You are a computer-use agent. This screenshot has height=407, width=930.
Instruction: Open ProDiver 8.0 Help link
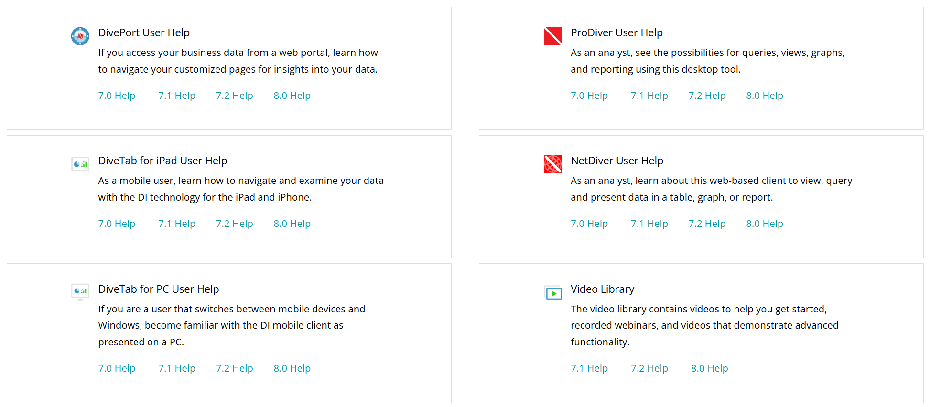(x=764, y=96)
